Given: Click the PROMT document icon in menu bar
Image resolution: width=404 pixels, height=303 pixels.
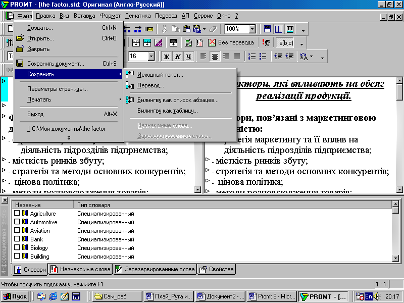Looking at the screenshot, I should click(x=9, y=16).
